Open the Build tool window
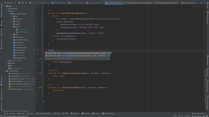The width and height of the screenshot is (209, 117). [x=57, y=113]
